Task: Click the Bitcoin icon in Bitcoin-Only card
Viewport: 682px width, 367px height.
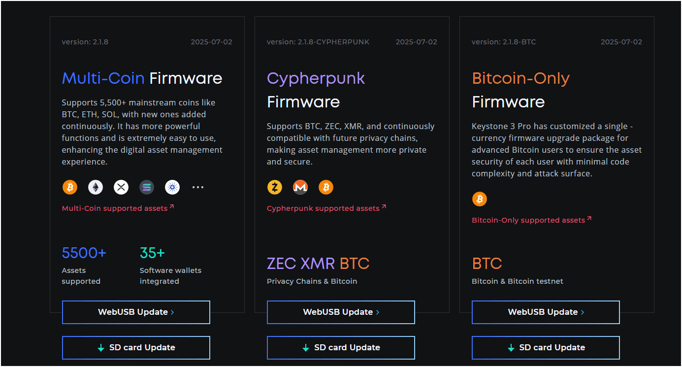Action: (480, 199)
